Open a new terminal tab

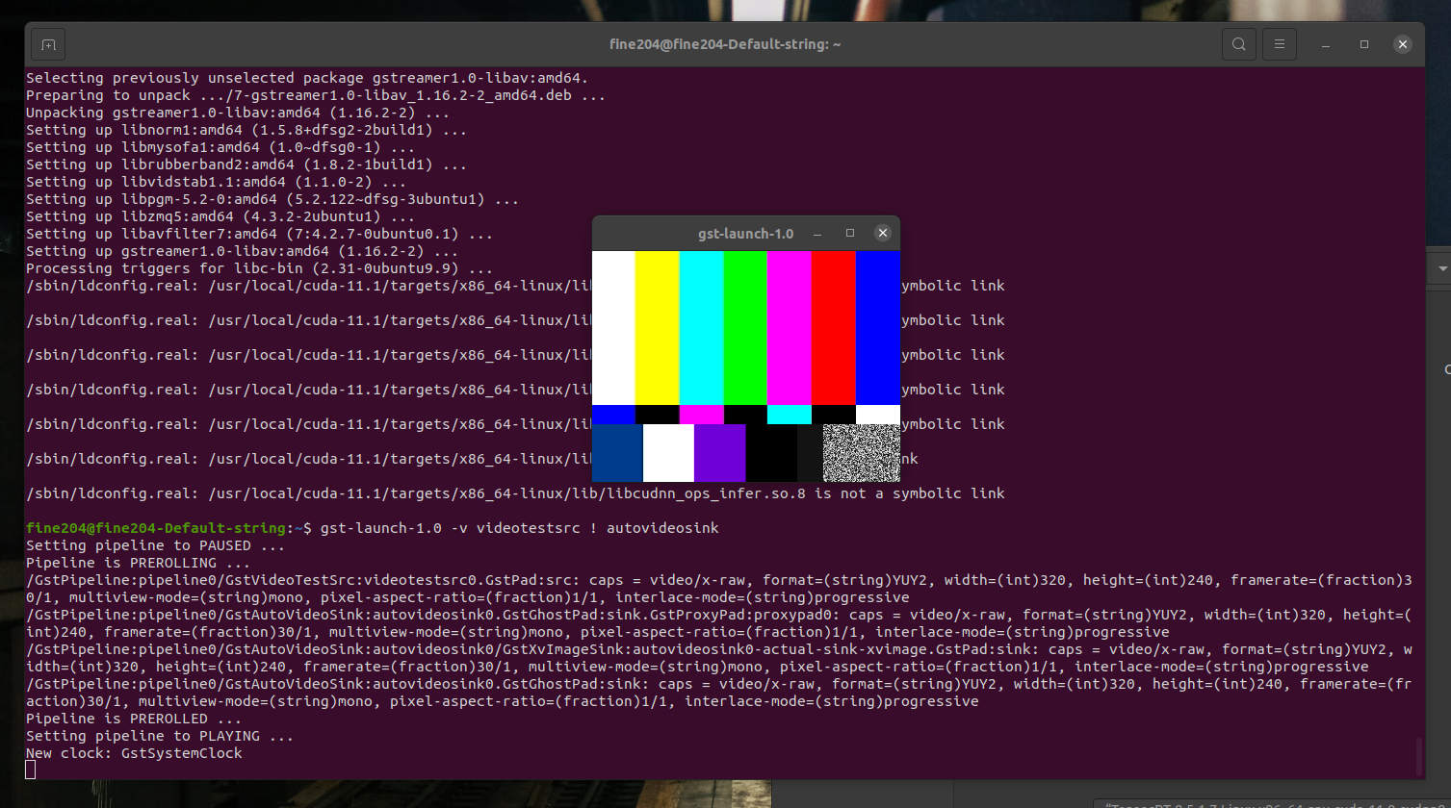tap(49, 44)
